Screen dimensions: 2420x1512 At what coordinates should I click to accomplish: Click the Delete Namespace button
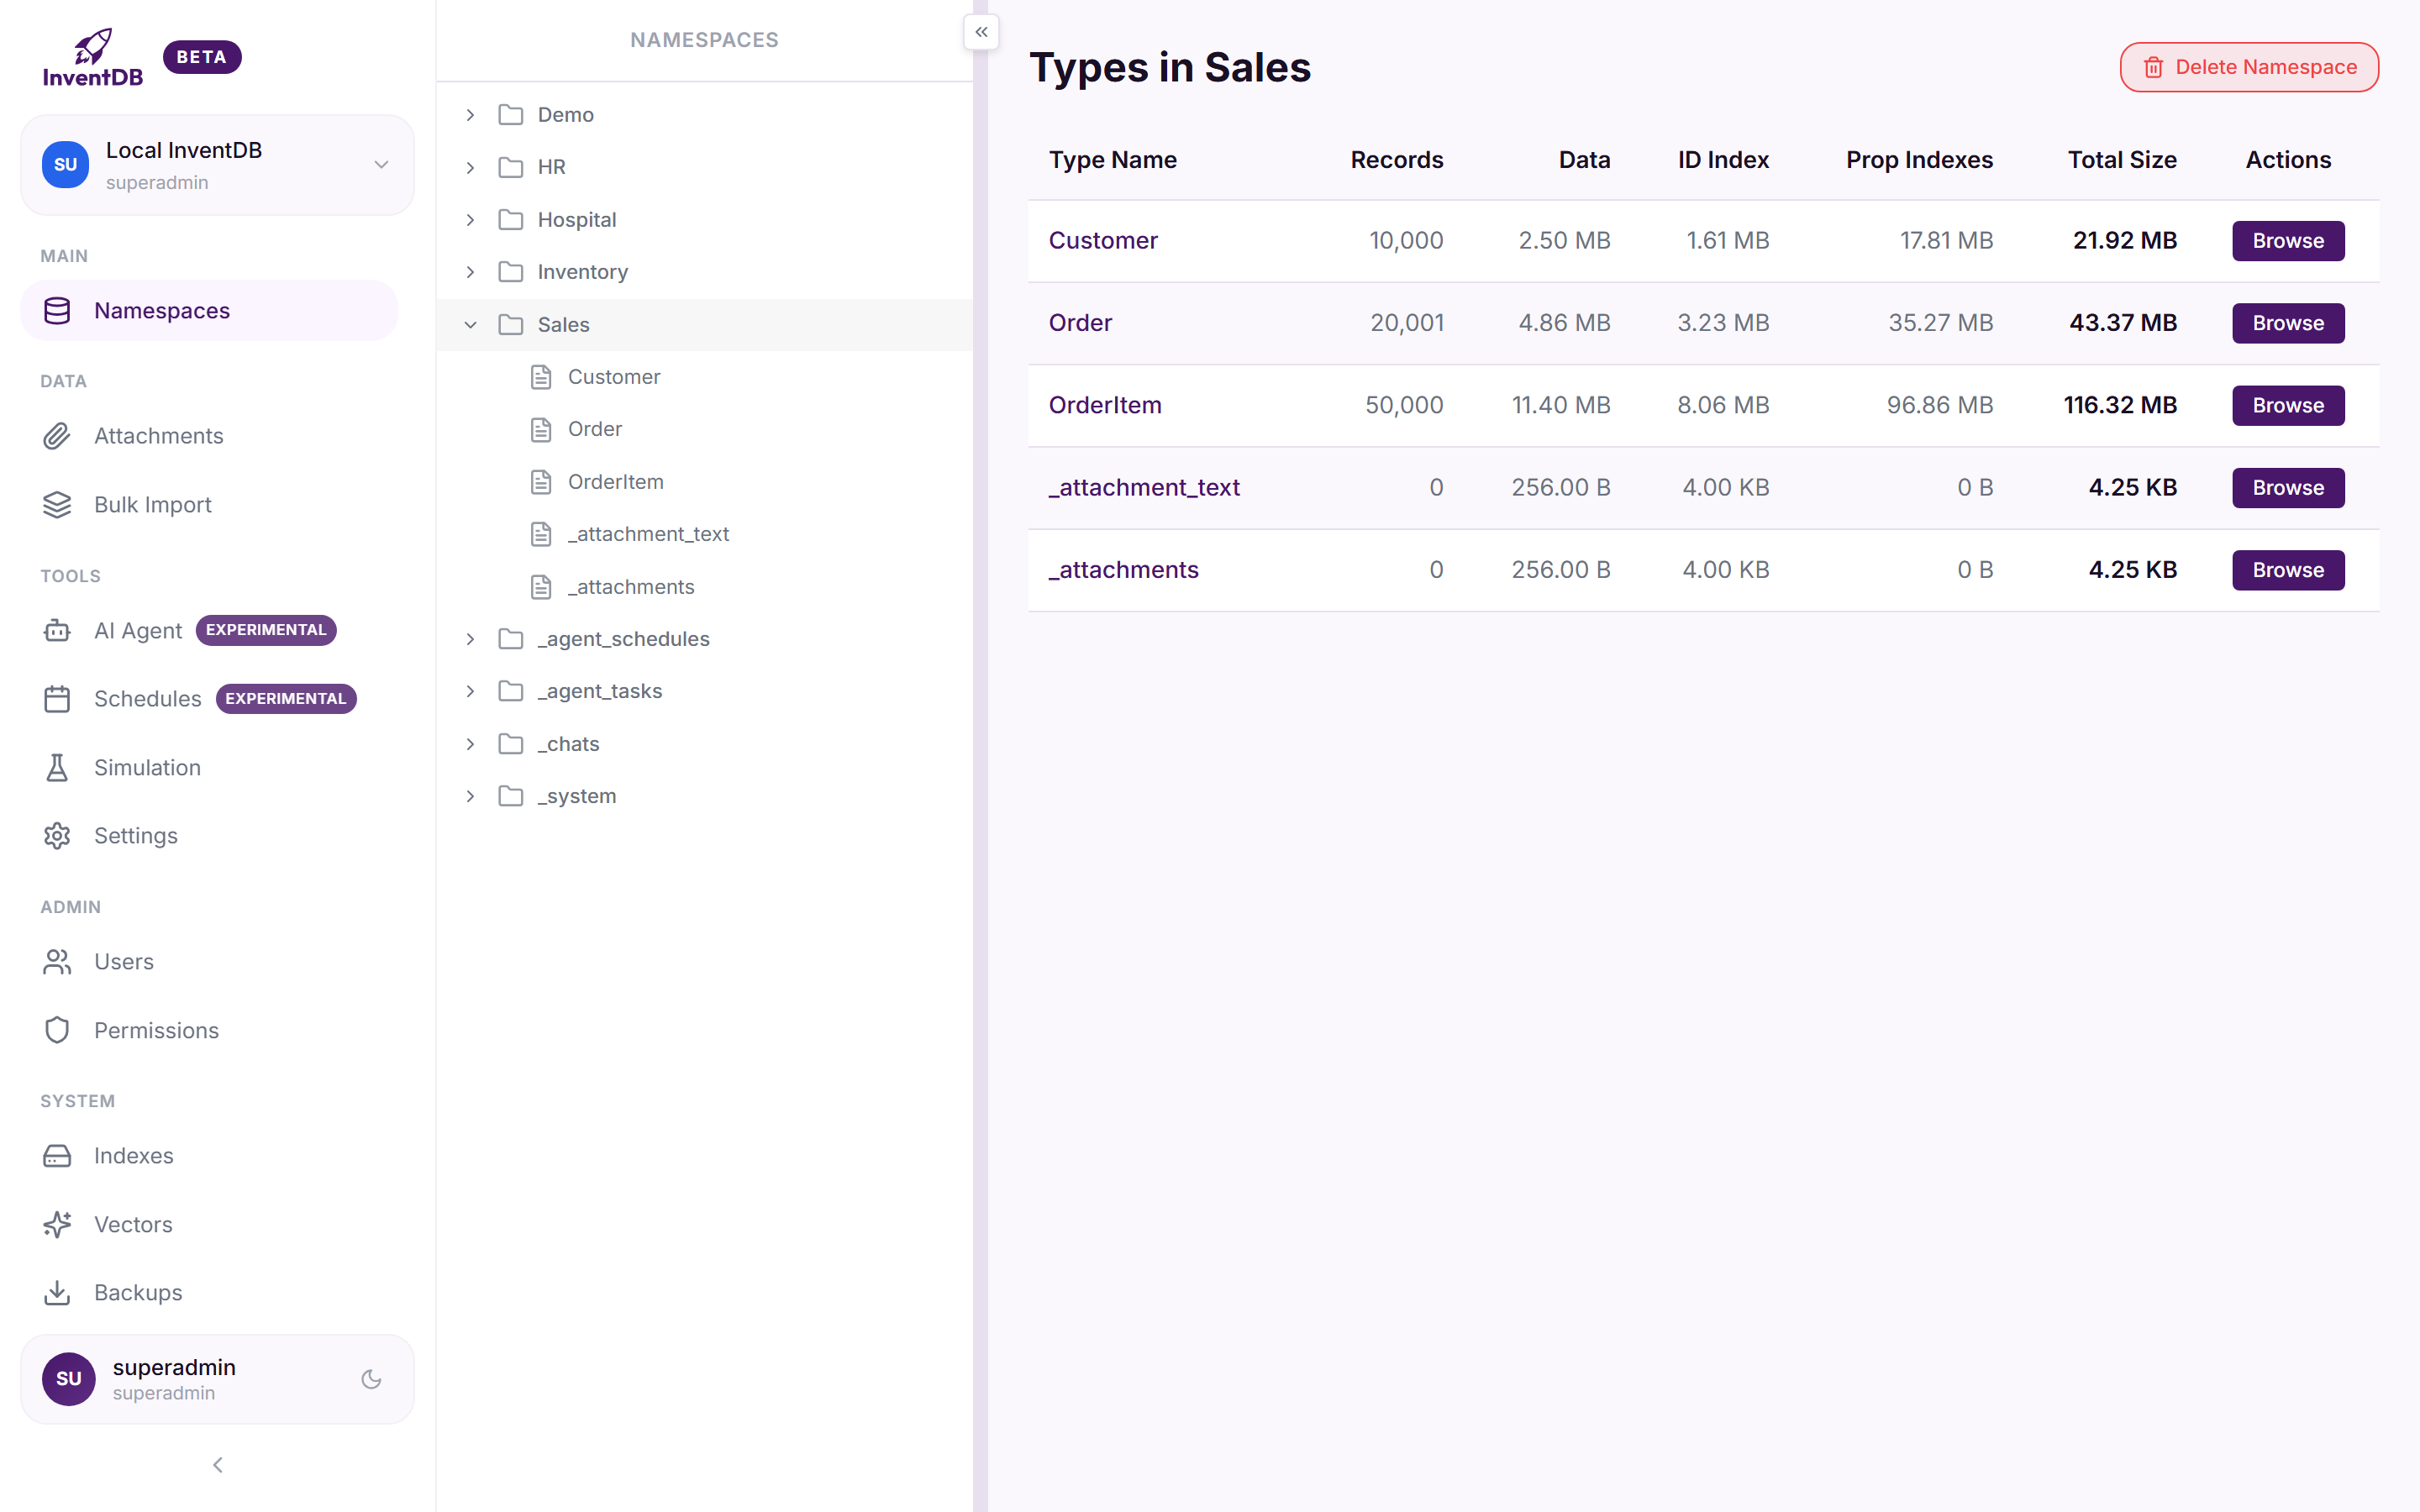pyautogui.click(x=2249, y=67)
